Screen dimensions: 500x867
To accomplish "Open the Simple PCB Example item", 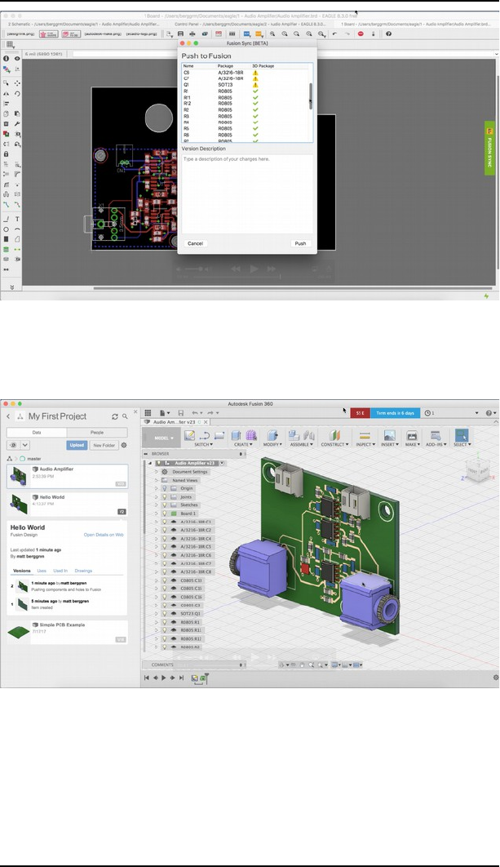I will tap(67, 632).
